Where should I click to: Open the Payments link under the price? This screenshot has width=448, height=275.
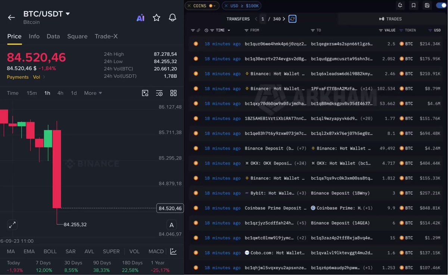[18, 77]
